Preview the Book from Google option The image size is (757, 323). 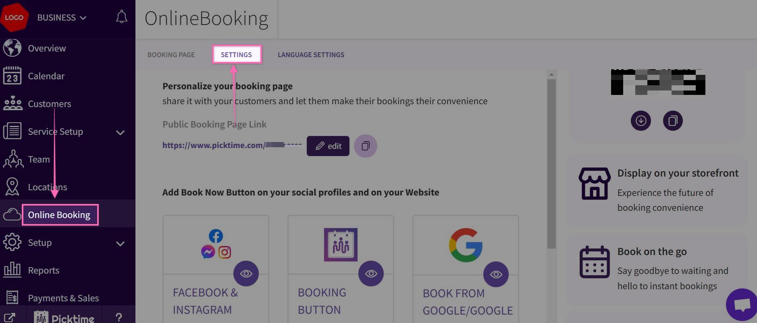(496, 274)
